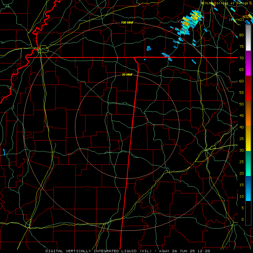
Task: Click the 70 value on the color scale
Action: [x=241, y=58]
